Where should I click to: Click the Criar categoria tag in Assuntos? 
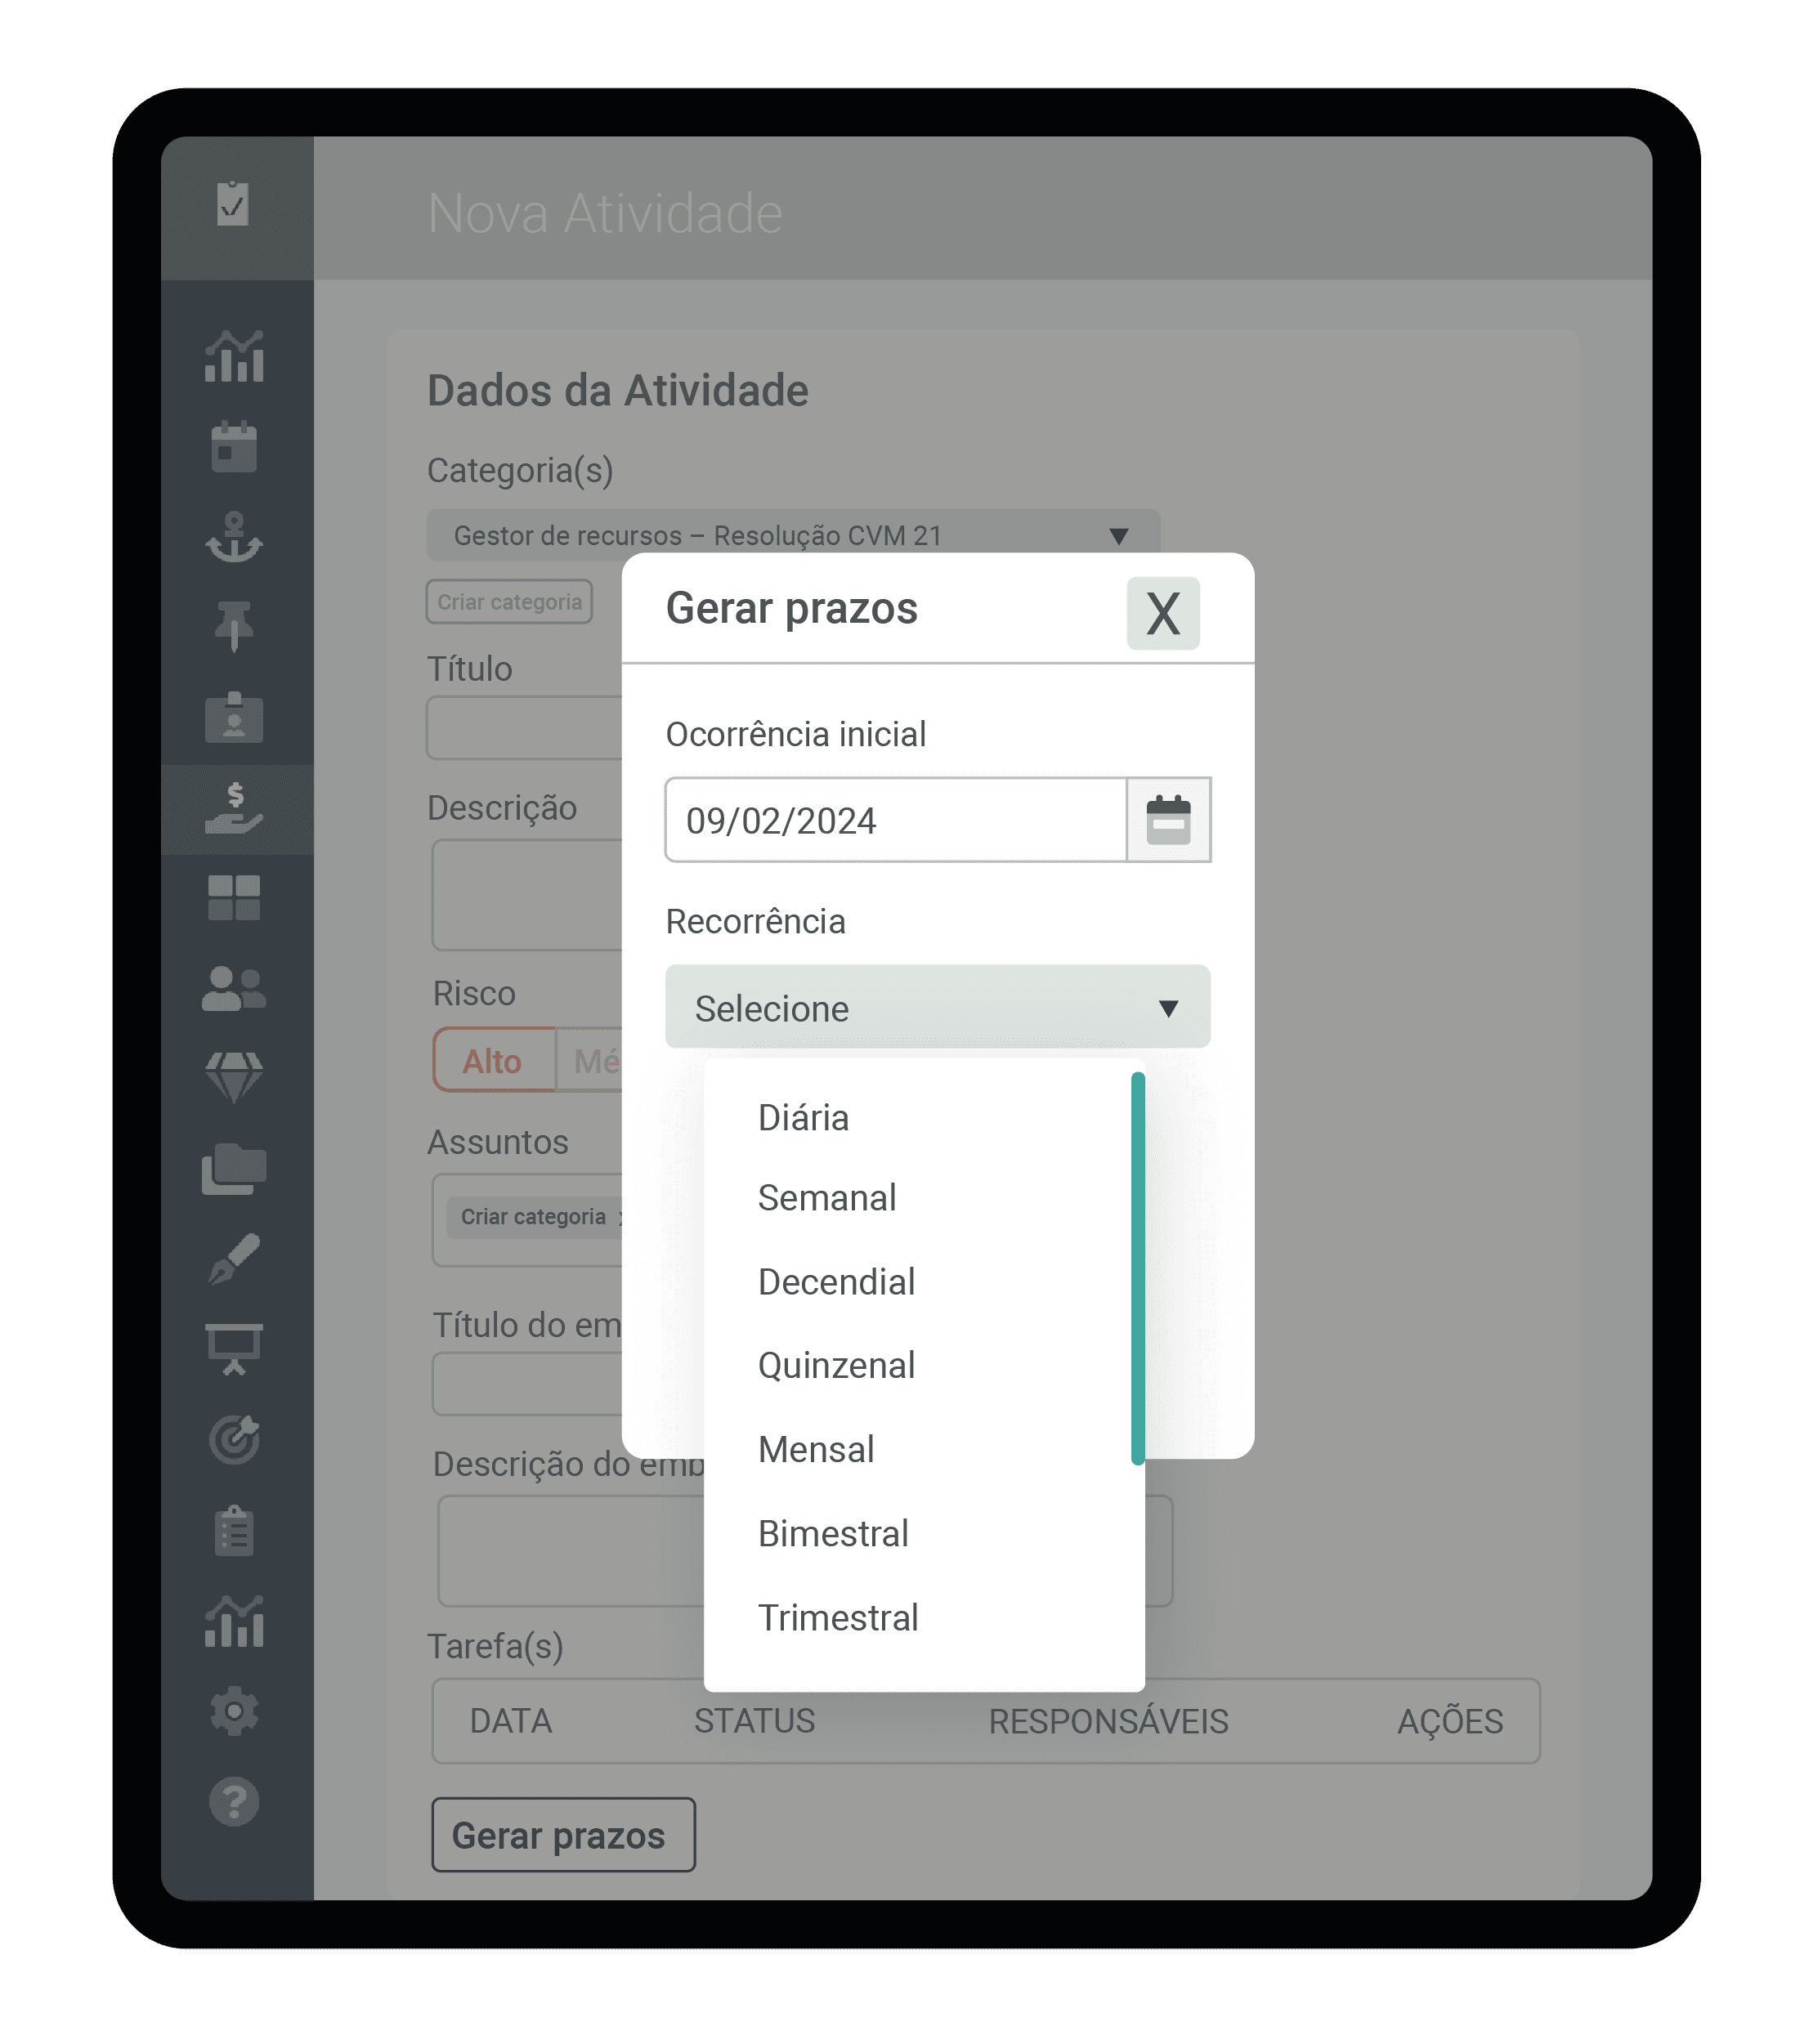click(x=533, y=1217)
